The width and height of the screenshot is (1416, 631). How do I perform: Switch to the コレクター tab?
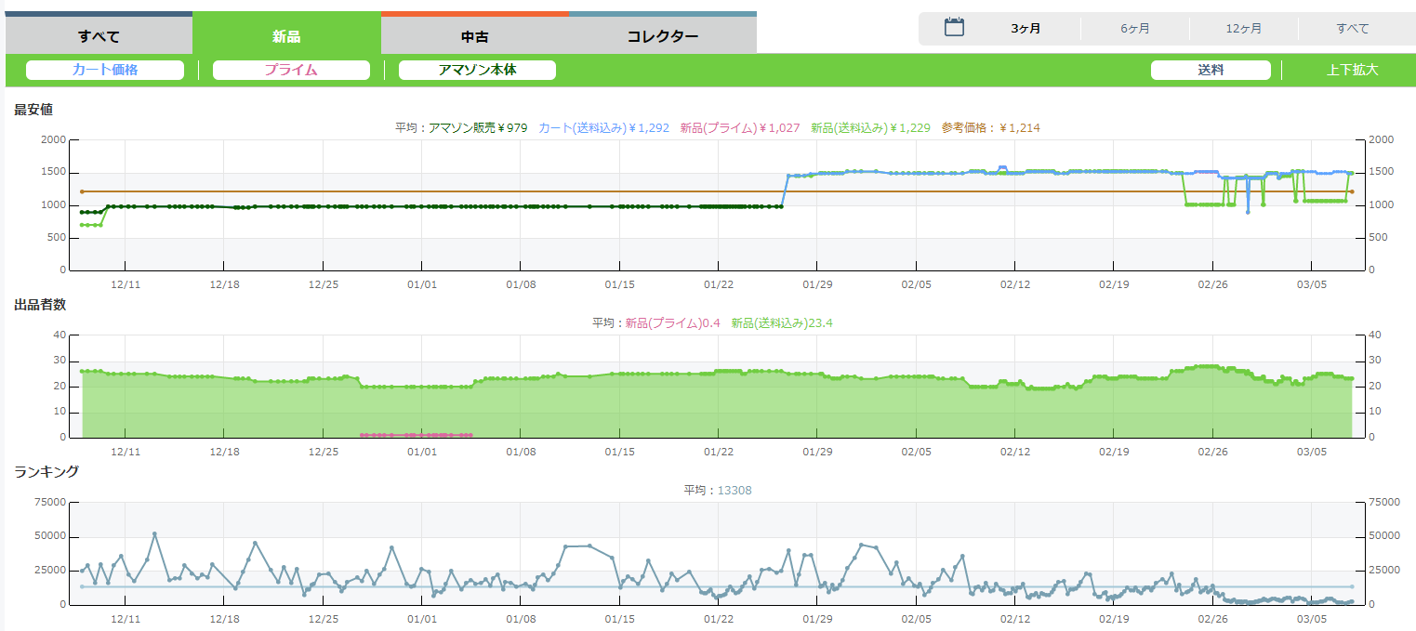[662, 37]
